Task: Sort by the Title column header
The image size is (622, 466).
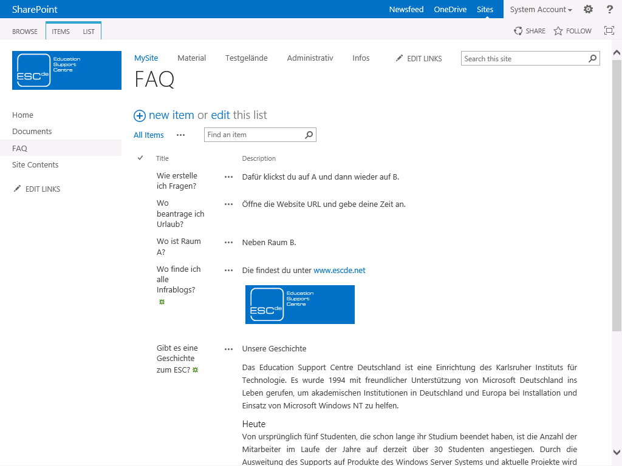Action: pyautogui.click(x=162, y=158)
